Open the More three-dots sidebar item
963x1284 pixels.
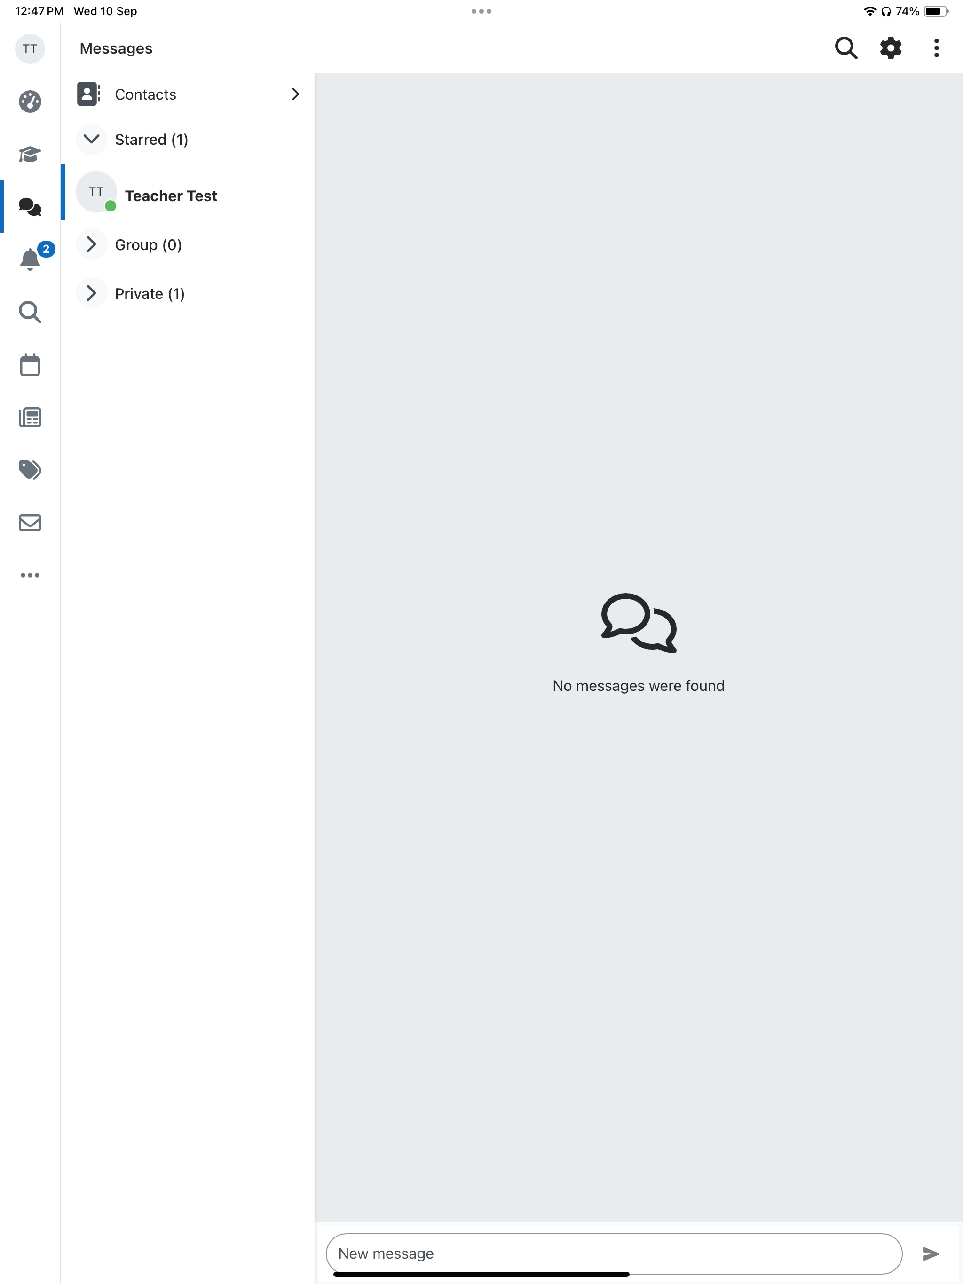tap(30, 575)
